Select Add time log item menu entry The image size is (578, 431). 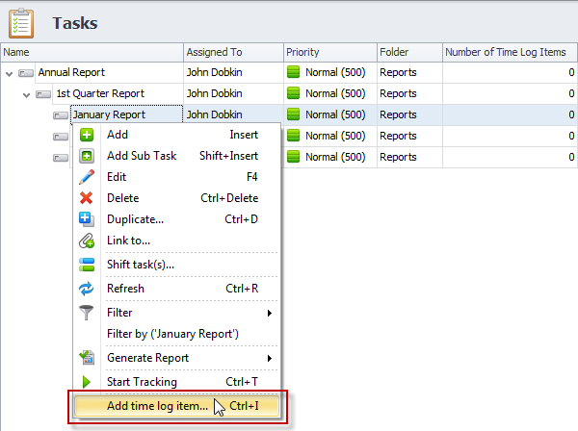click(x=157, y=406)
